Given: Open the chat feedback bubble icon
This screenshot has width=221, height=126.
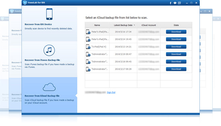Looking at the screenshot, I should click(175, 3).
